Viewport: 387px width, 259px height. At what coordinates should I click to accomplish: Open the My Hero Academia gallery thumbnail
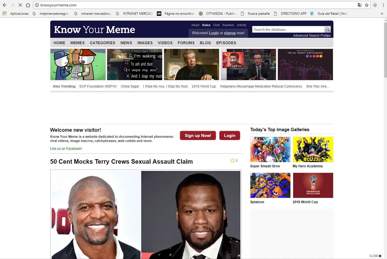point(313,150)
